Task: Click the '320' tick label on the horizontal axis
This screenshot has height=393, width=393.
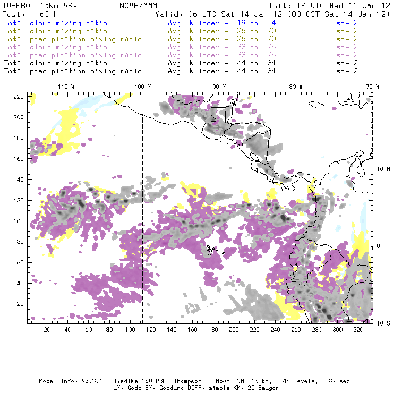Action: click(358, 330)
